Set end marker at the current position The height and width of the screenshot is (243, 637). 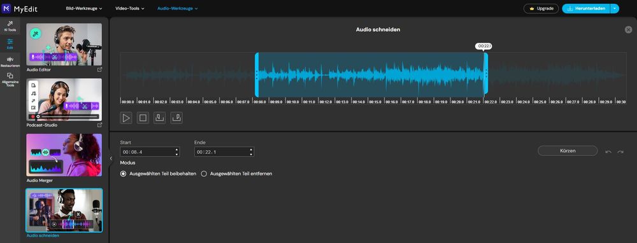click(176, 118)
